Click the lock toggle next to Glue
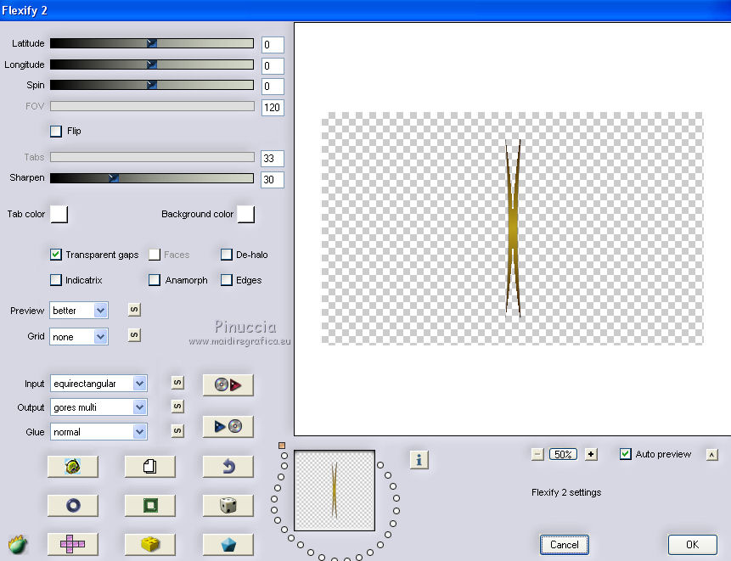 coord(177,430)
